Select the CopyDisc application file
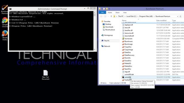The image size is (184, 103). point(128,47)
